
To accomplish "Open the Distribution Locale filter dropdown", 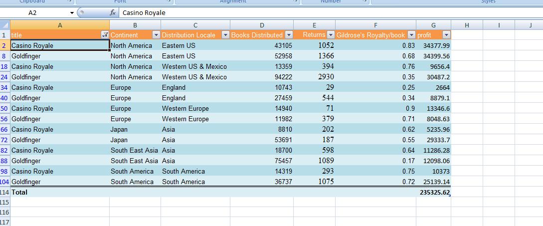I will pos(225,35).
